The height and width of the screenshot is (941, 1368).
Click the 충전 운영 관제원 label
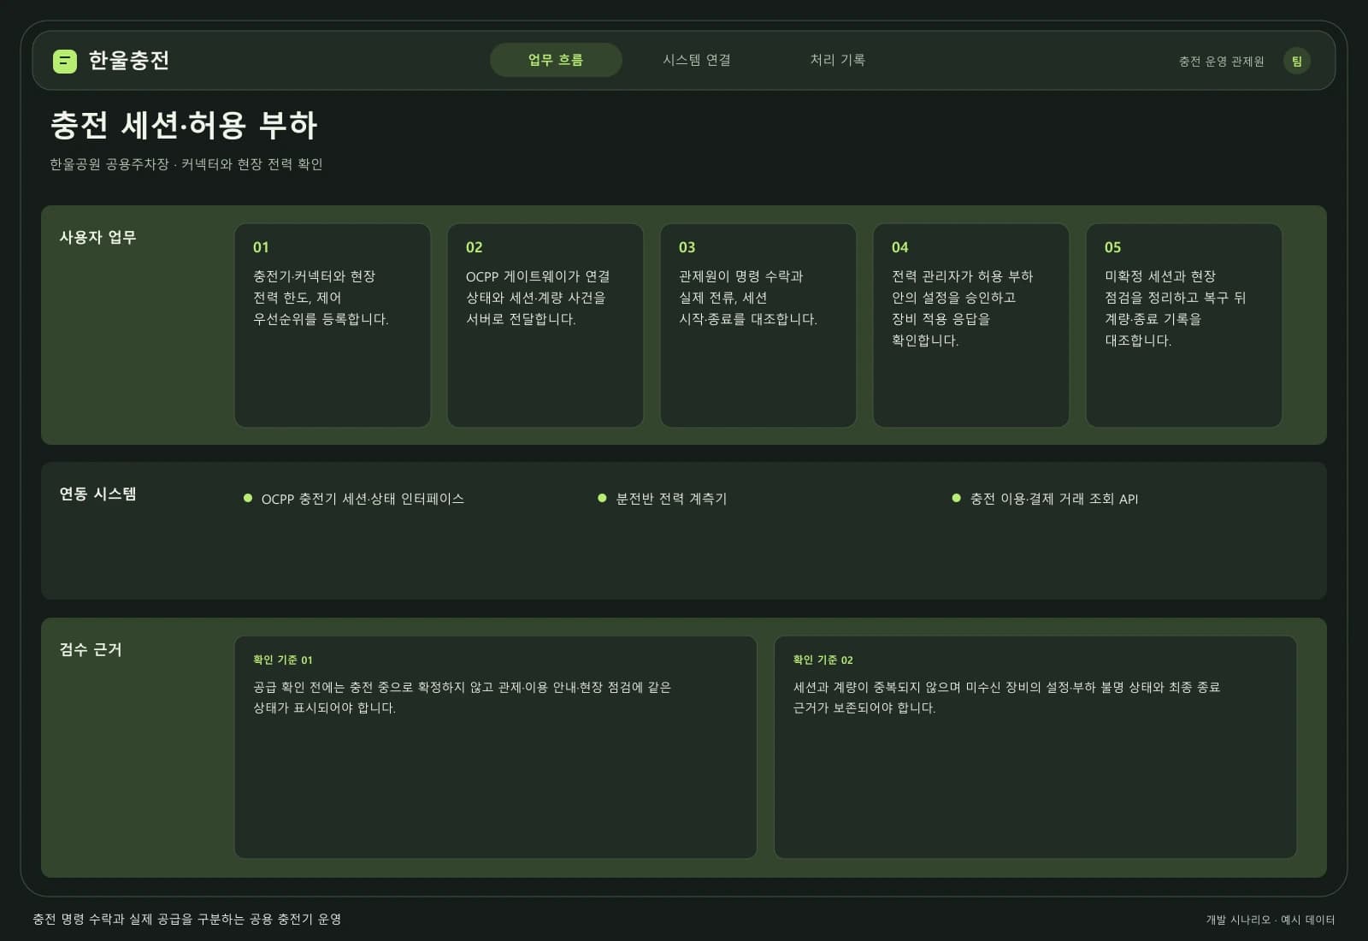1221,62
